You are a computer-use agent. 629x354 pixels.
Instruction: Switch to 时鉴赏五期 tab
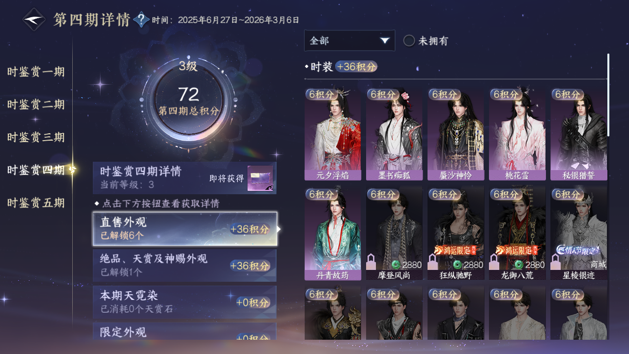click(x=36, y=203)
